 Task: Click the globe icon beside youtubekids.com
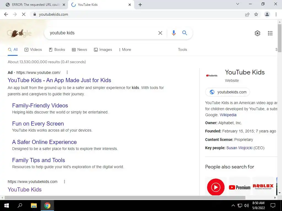[212, 92]
